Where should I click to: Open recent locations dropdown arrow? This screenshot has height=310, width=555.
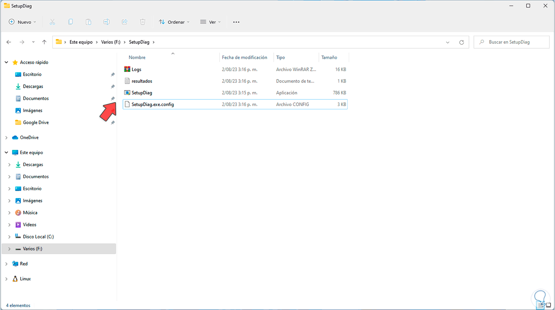33,42
